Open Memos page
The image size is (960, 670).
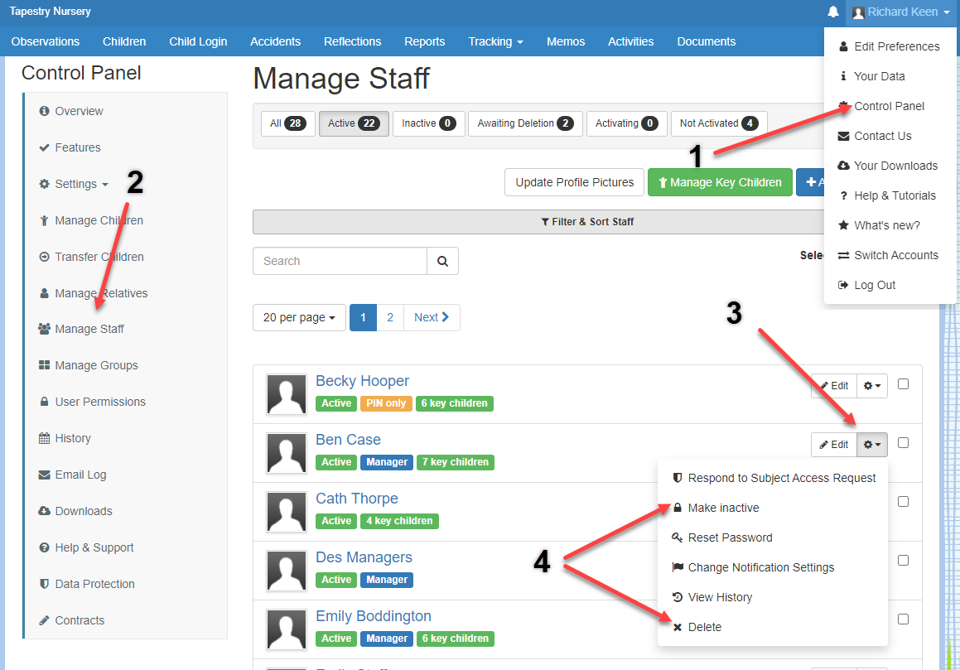(566, 41)
